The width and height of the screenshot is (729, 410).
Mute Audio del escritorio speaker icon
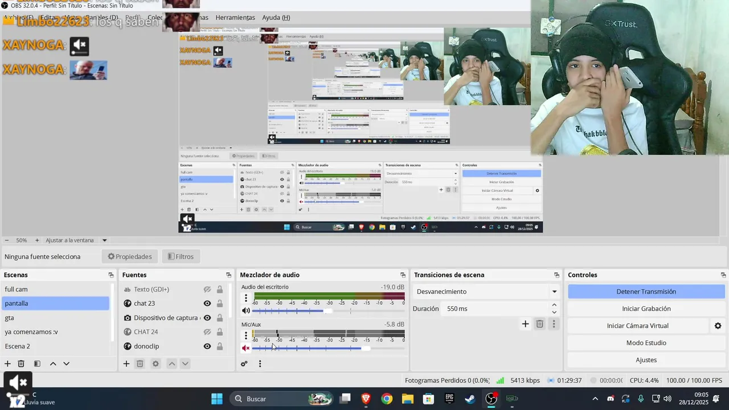click(x=246, y=311)
